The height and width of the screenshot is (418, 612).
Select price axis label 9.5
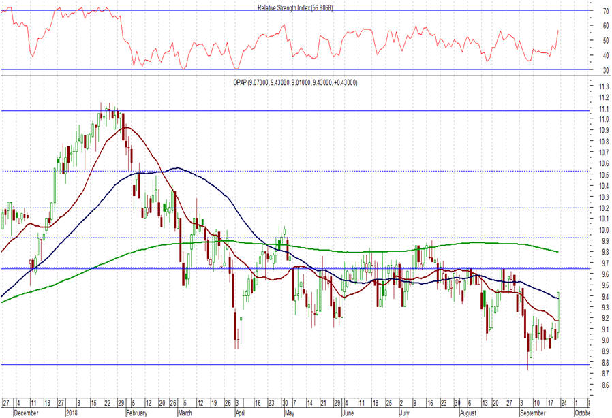[x=605, y=285]
